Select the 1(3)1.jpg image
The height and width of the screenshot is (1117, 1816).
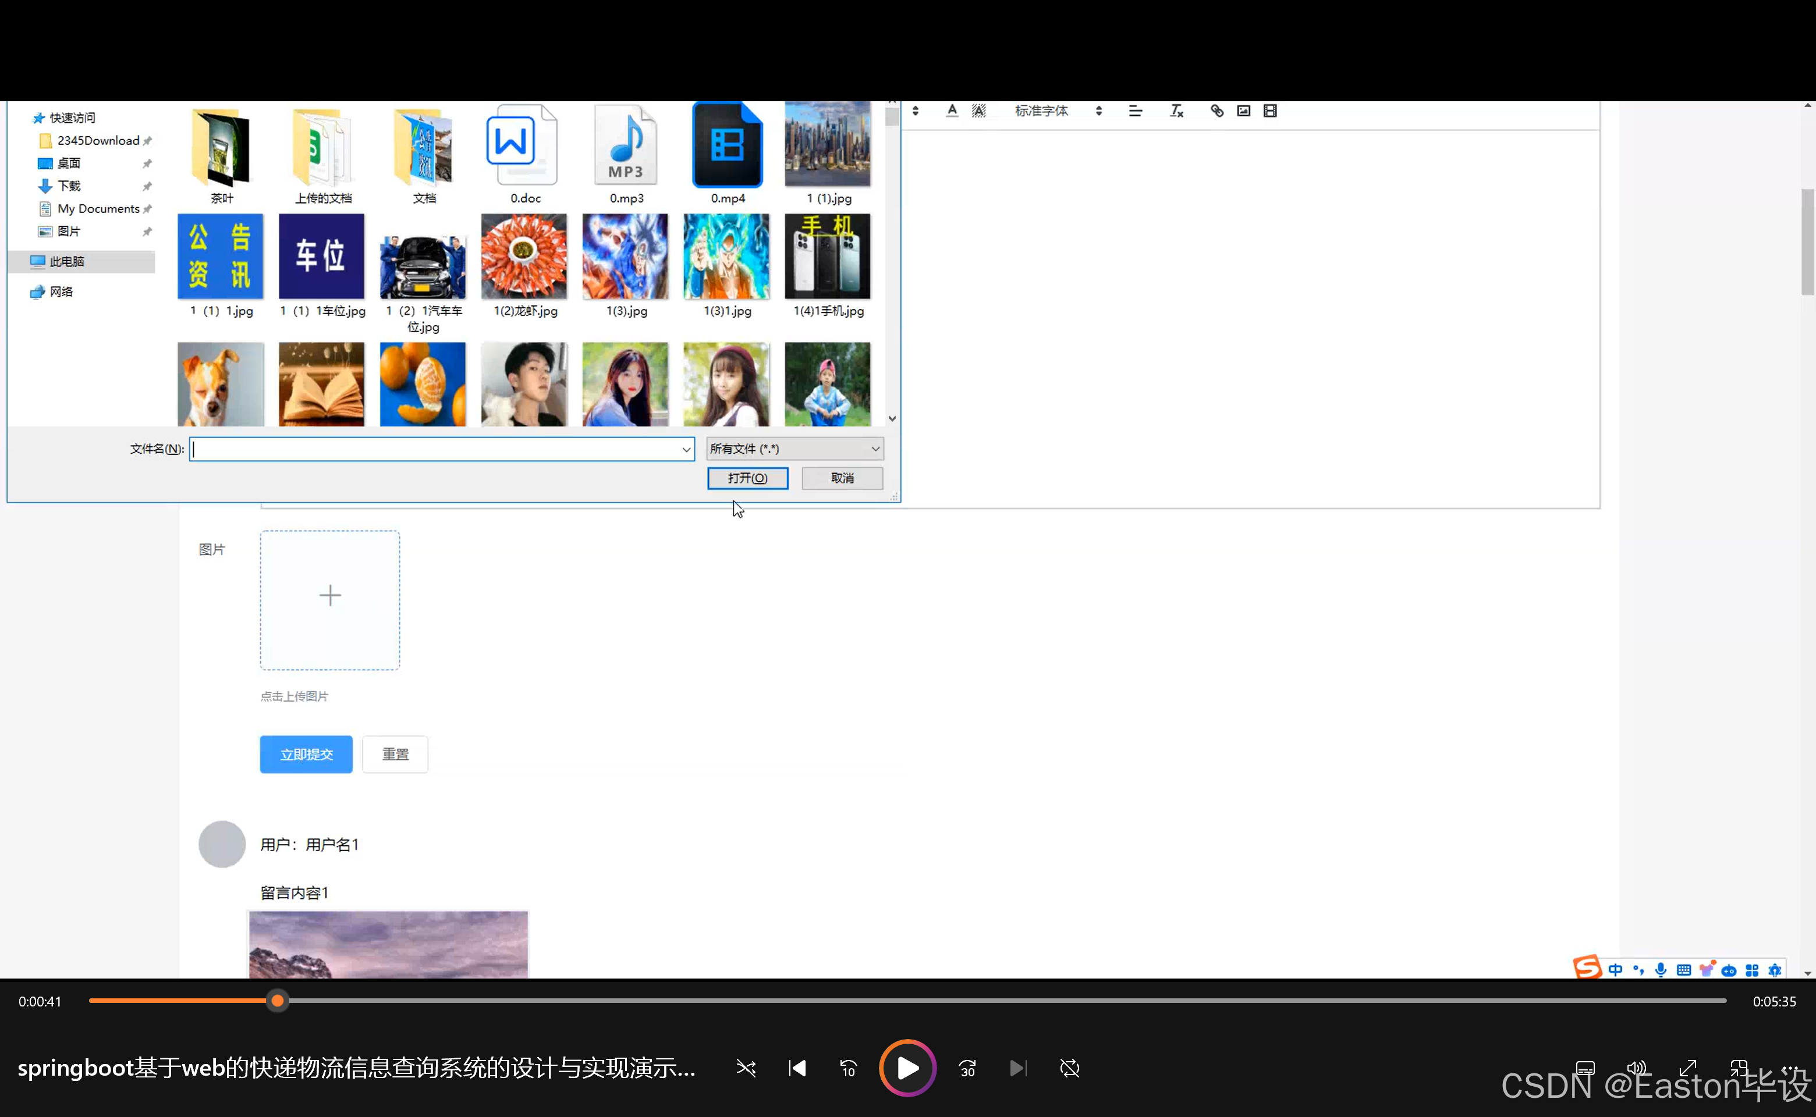pos(728,266)
